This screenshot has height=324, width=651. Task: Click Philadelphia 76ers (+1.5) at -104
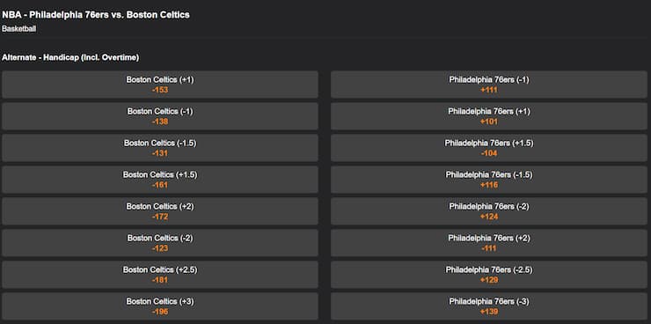(x=488, y=148)
